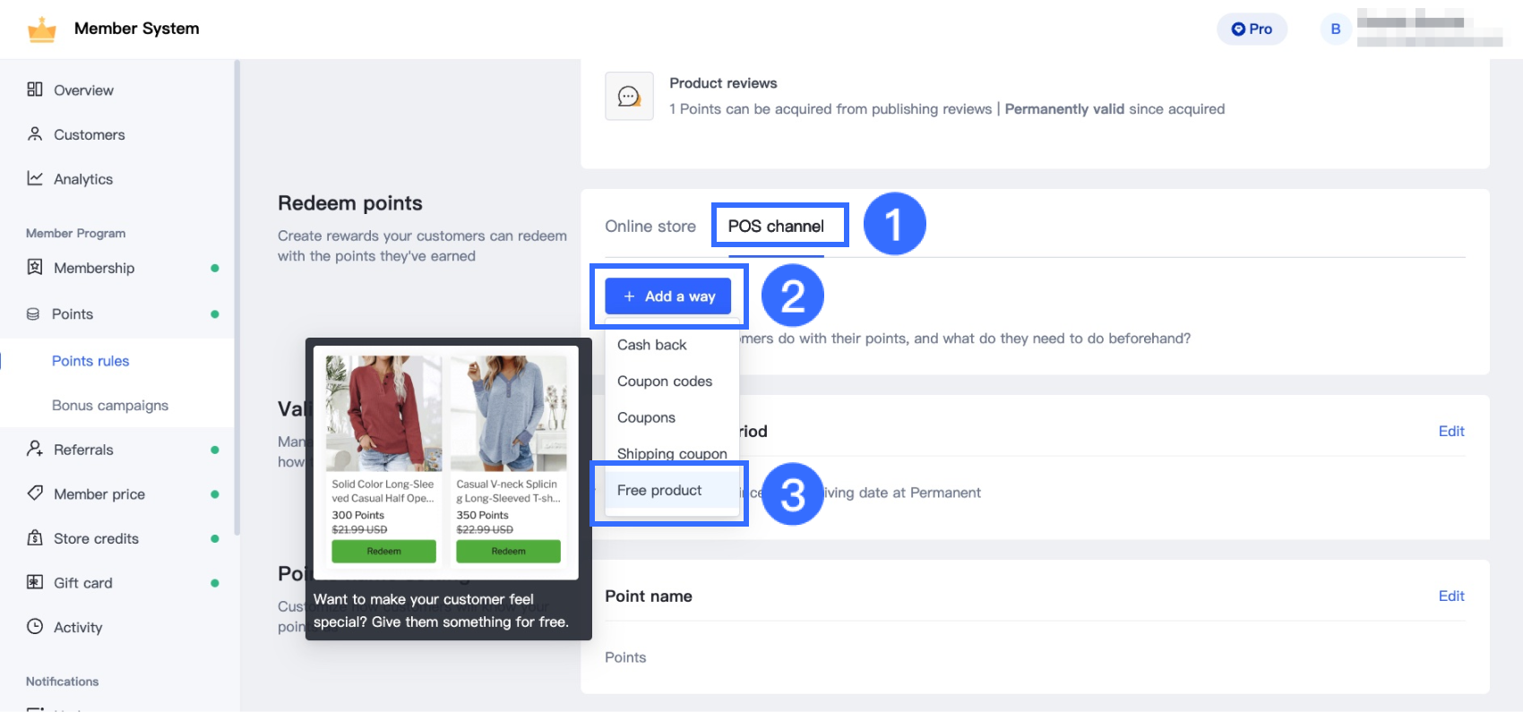Select the POS channel tab
The height and width of the screenshot is (712, 1523).
(x=776, y=227)
